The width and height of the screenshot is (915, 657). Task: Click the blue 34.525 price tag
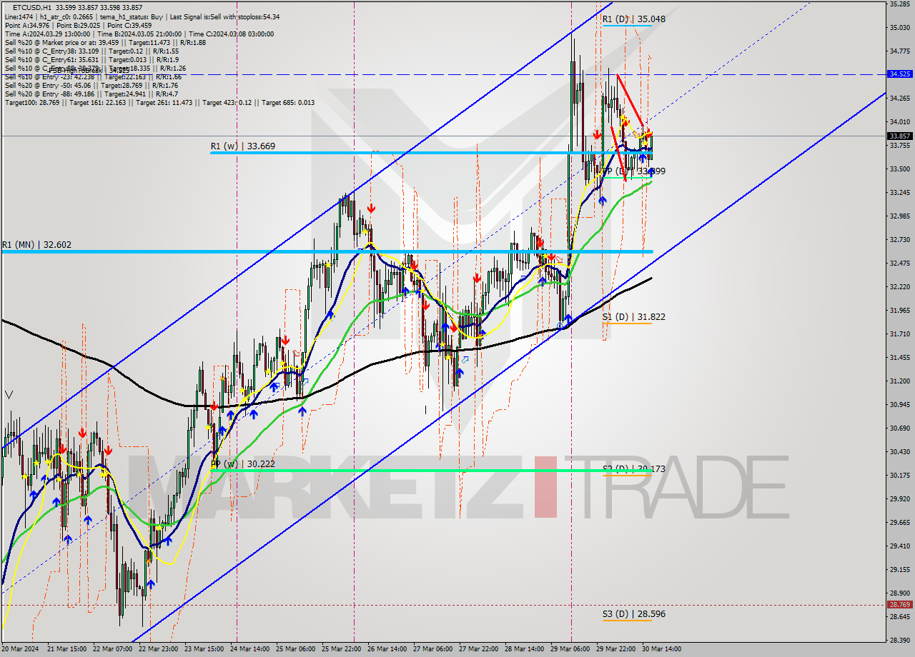pos(900,74)
